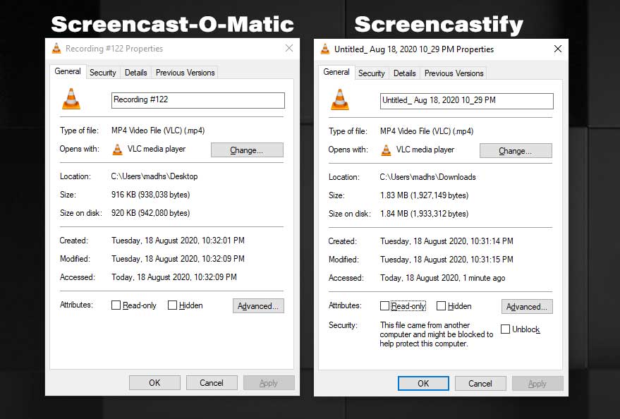The width and height of the screenshot is (620, 419).
Task: Click accessed date 'Today, 18 August 2020, 10:32:09 PM'
Action: point(174,277)
